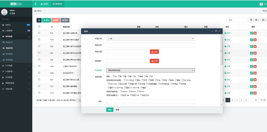Tick the 10-13孔位 checkbox
267x132 pixels.
[x=125, y=80]
